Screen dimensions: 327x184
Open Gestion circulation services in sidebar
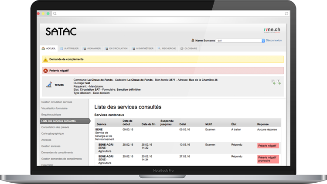pyautogui.click(x=57, y=102)
